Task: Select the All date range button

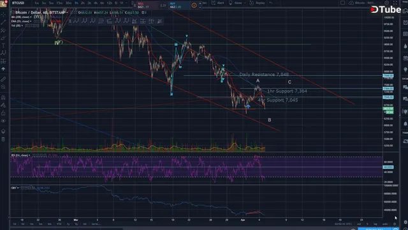Action: [85, 224]
